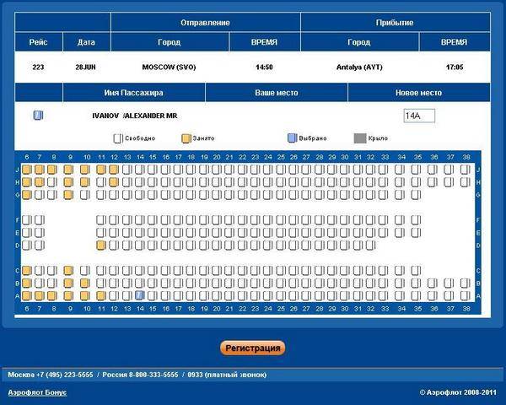Click the seat icon beside IVANOV passenger

(38, 116)
